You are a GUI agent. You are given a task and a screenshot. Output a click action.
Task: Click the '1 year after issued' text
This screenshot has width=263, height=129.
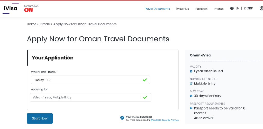(x=208, y=71)
